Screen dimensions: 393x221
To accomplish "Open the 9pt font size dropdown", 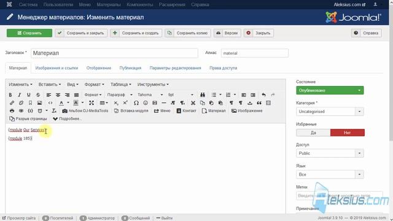I will tap(181, 95).
